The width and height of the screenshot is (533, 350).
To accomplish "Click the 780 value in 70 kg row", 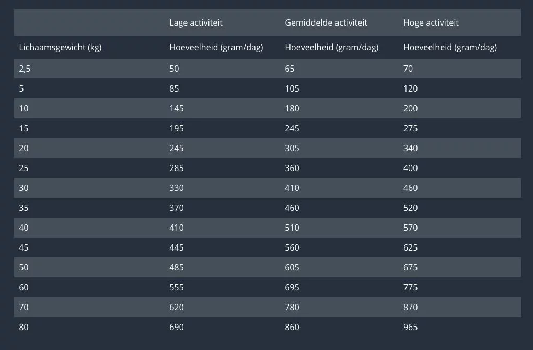I will pyautogui.click(x=292, y=307).
